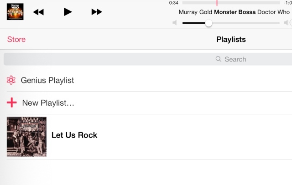Tap the rewind playback button
This screenshot has height=185, width=292.
pos(38,12)
